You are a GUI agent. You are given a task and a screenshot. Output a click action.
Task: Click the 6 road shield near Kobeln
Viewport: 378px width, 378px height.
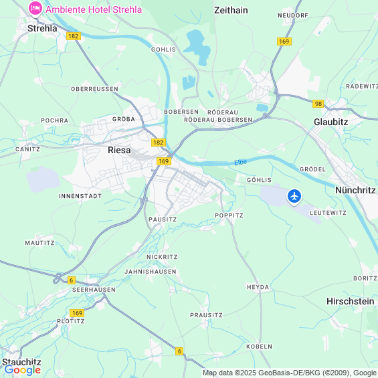pos(179,351)
